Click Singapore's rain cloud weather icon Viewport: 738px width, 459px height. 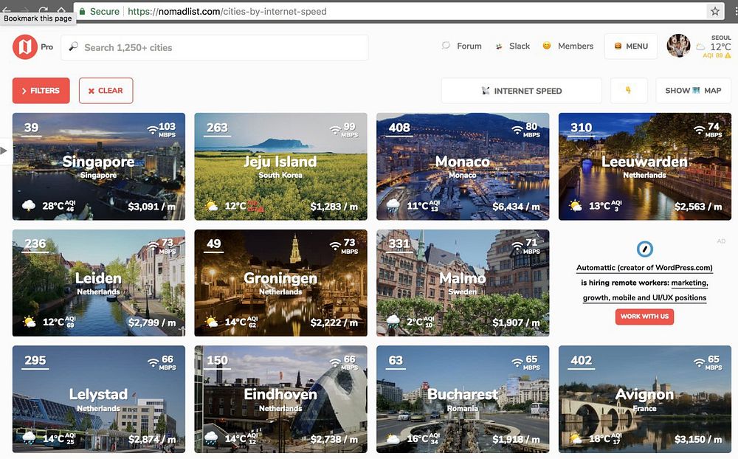coord(29,206)
